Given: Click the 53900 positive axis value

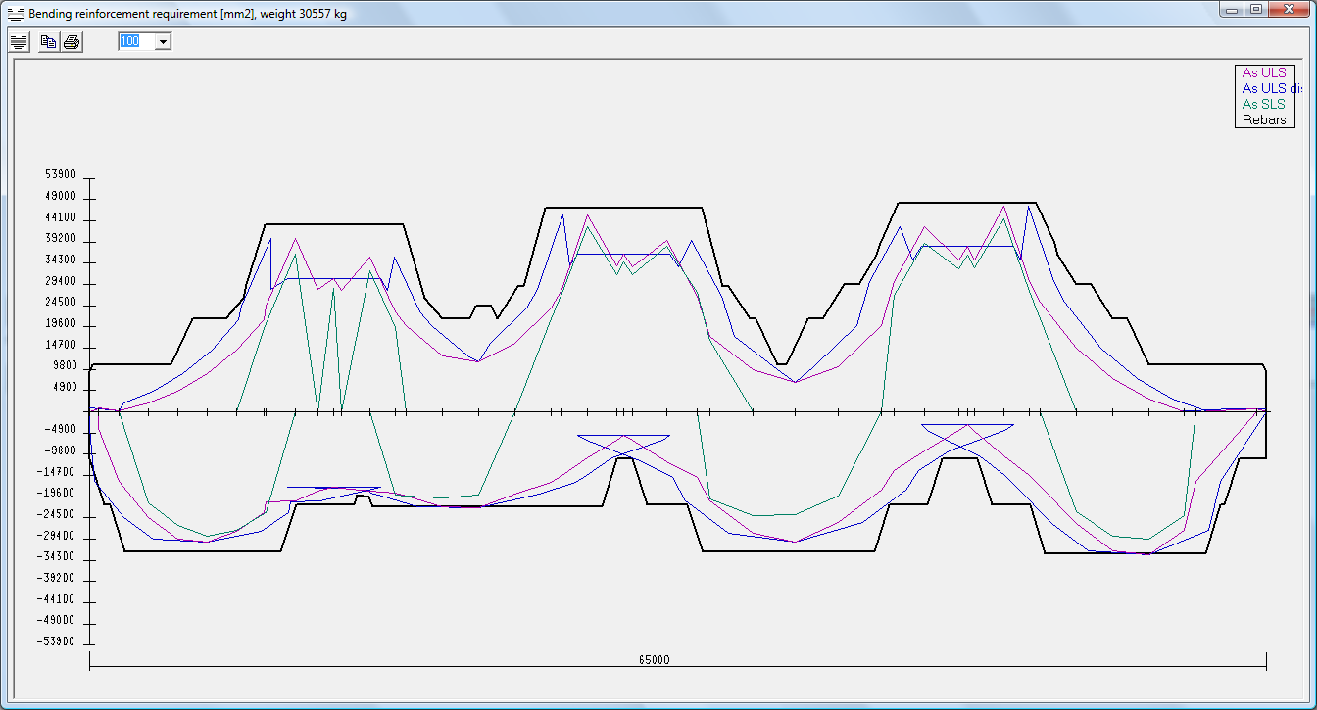Looking at the screenshot, I should (61, 174).
